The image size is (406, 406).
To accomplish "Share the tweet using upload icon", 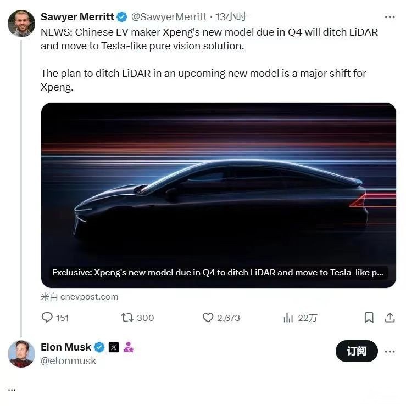I will [x=390, y=318].
